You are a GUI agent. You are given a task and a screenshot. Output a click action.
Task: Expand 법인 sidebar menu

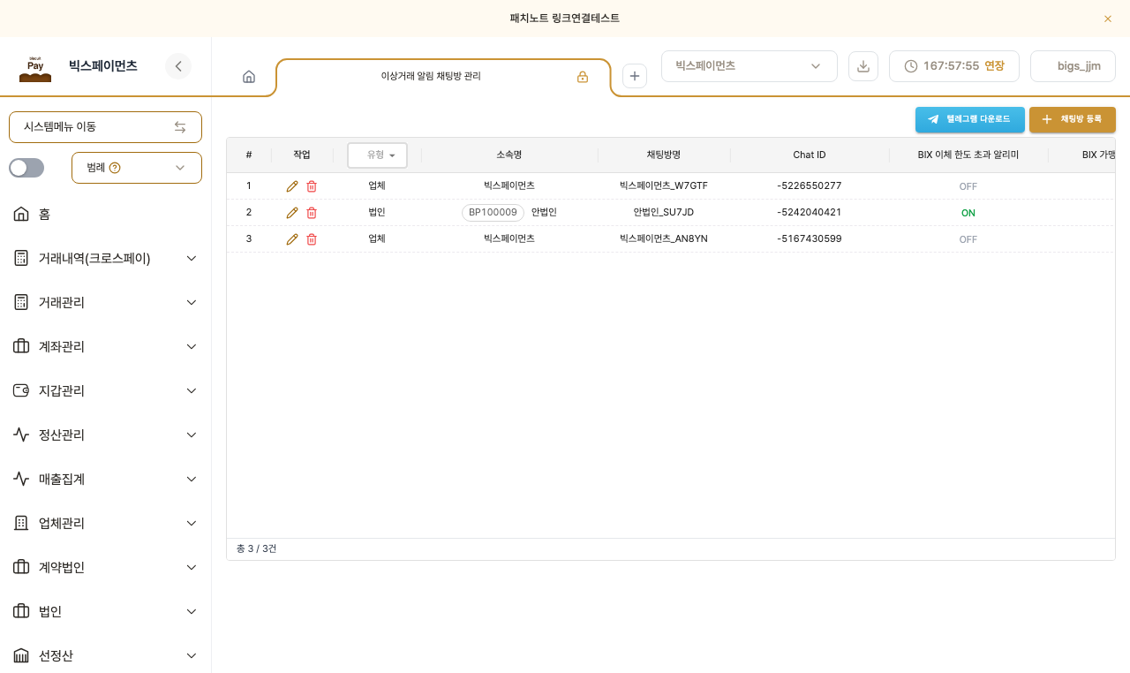coord(106,611)
